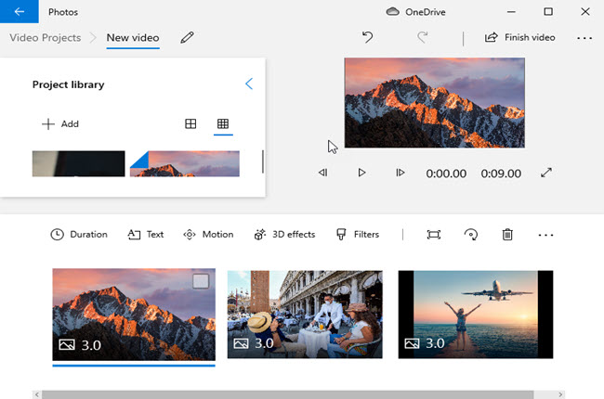Delete selected clip with trash icon
604x399 pixels.
click(507, 235)
